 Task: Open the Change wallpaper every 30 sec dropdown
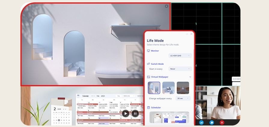pyautogui.click(x=183, y=99)
